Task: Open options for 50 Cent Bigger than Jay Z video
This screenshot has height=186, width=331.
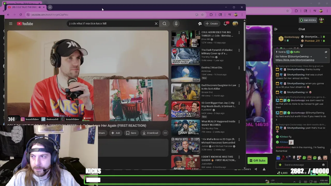Action: click(x=239, y=103)
